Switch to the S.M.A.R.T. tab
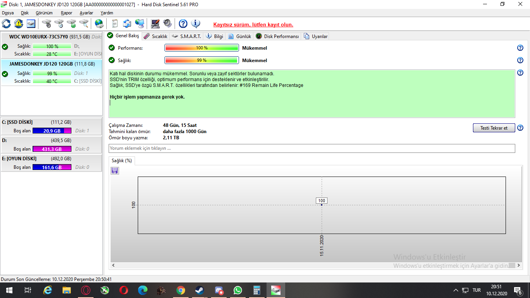The height and width of the screenshot is (298, 530). 186,36
